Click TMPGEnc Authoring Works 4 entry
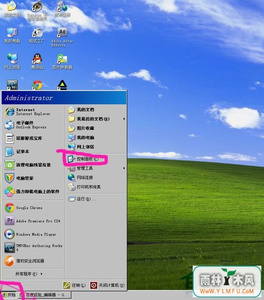Screen dimensions: 264x300 tap(34, 248)
